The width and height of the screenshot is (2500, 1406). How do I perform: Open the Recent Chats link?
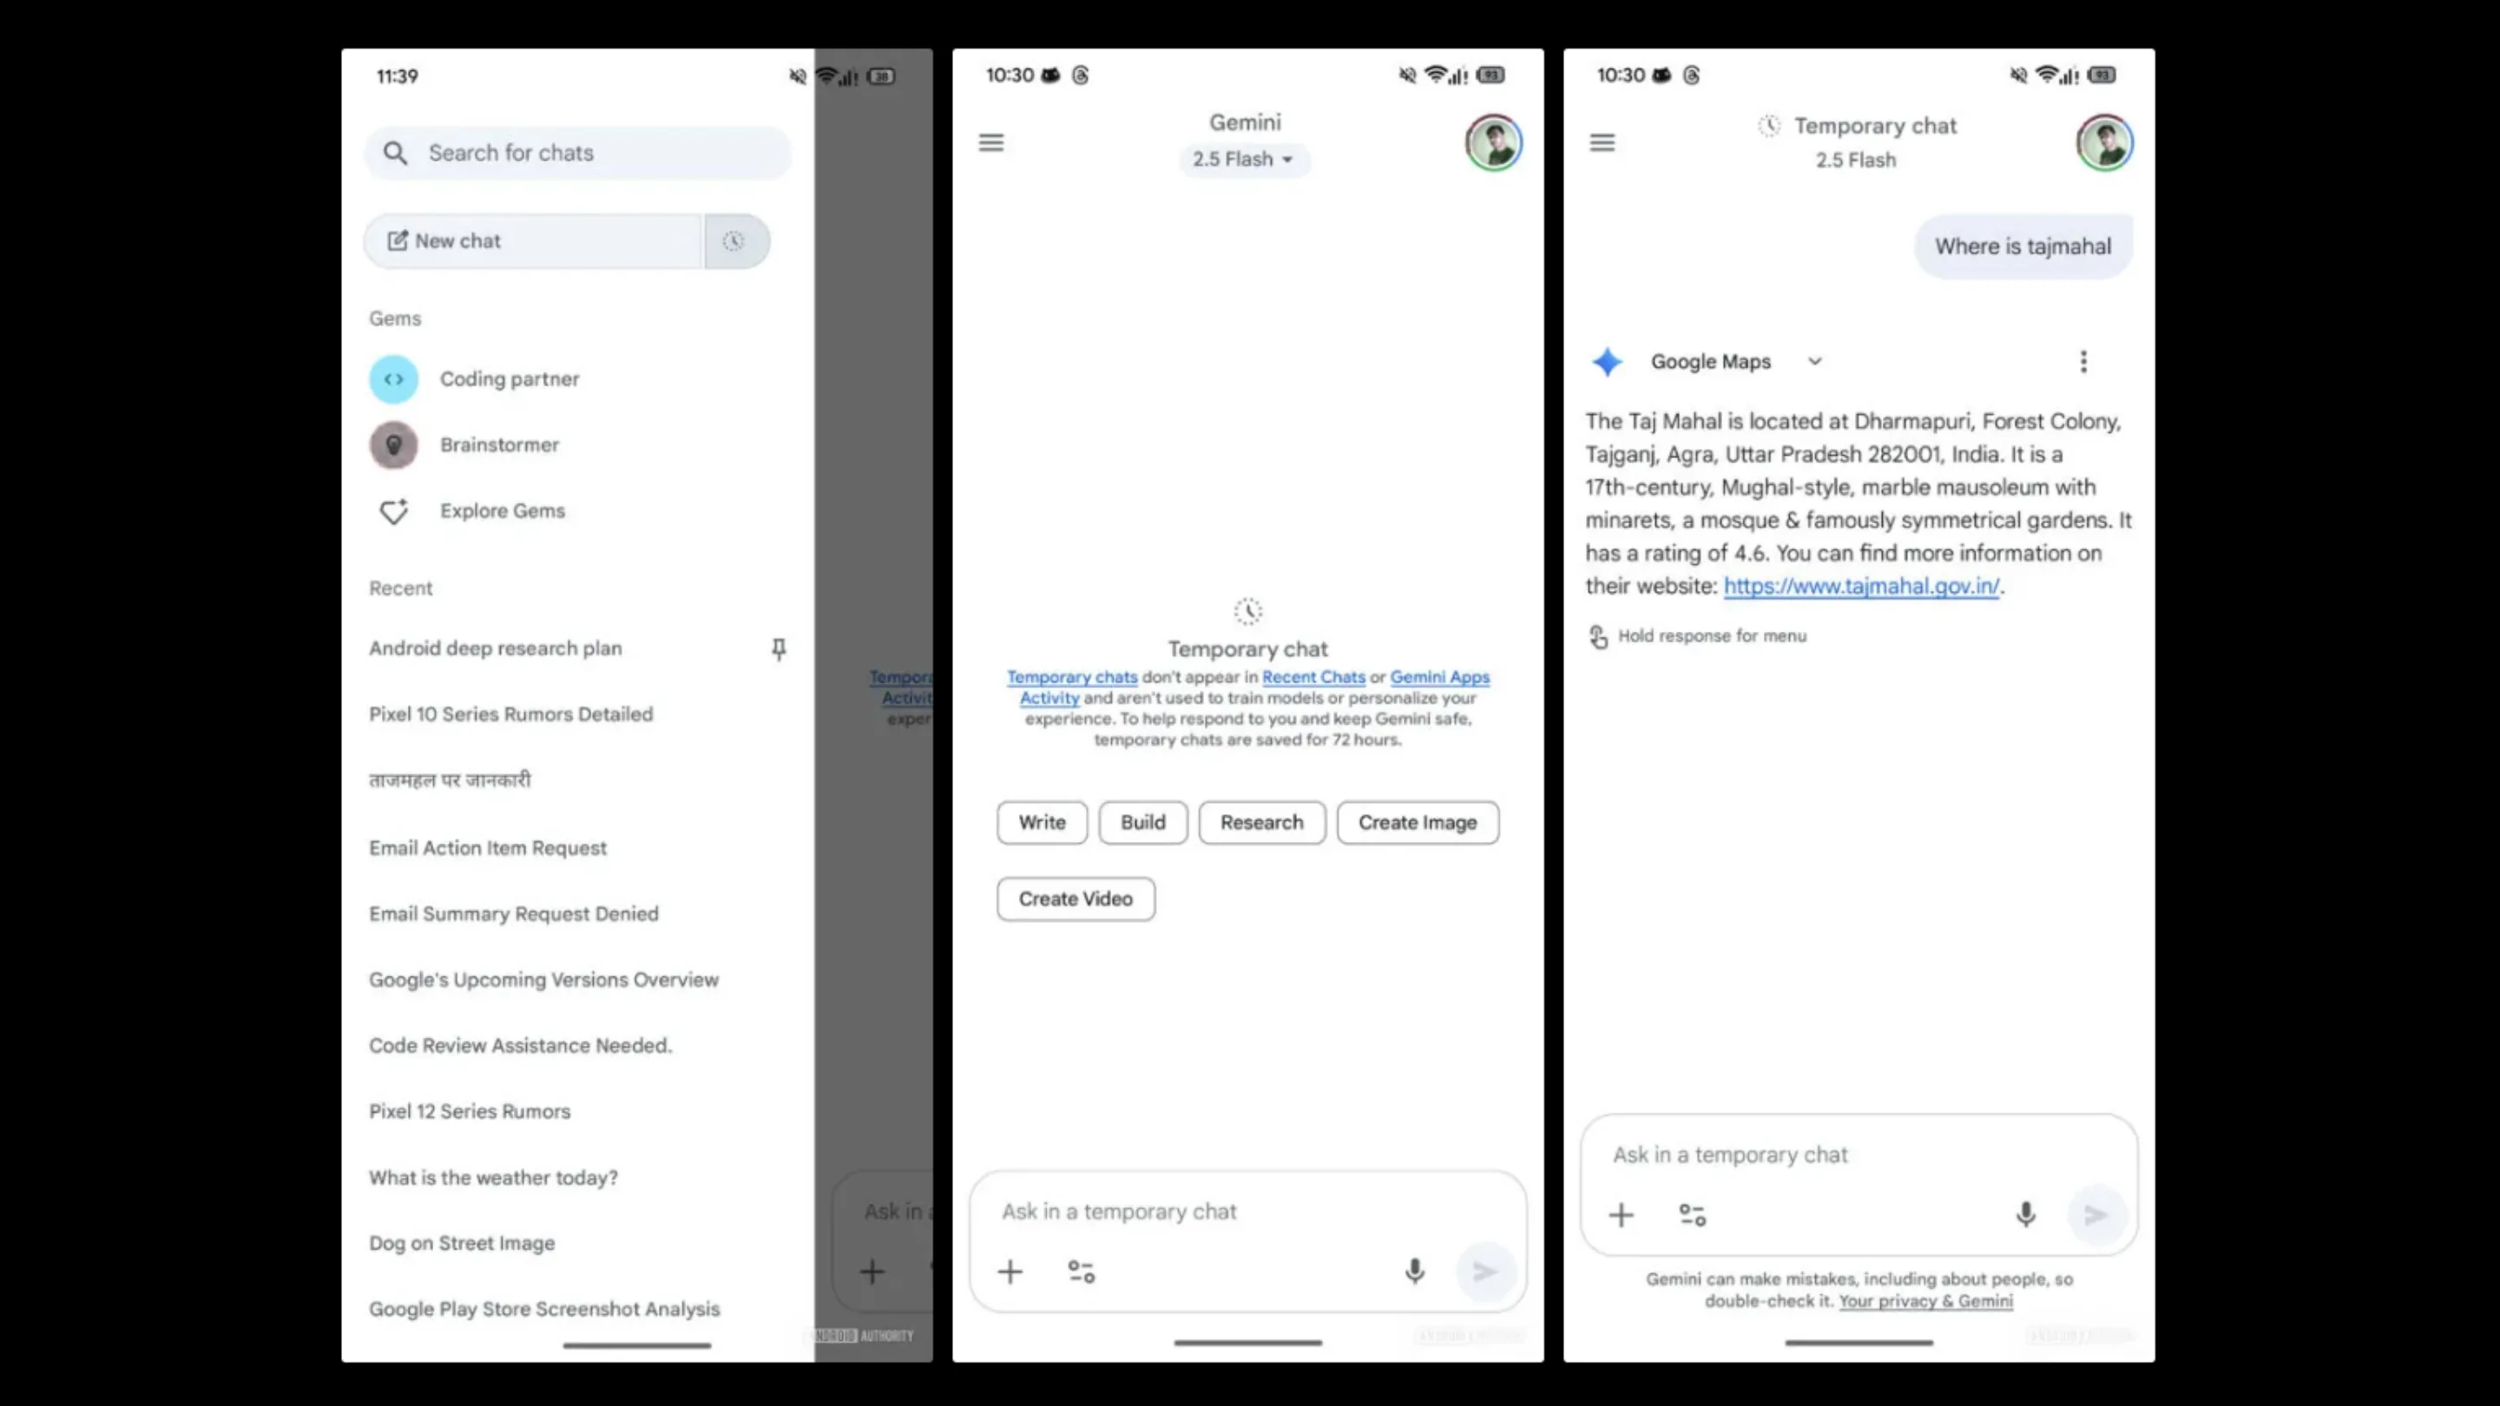(x=1313, y=677)
